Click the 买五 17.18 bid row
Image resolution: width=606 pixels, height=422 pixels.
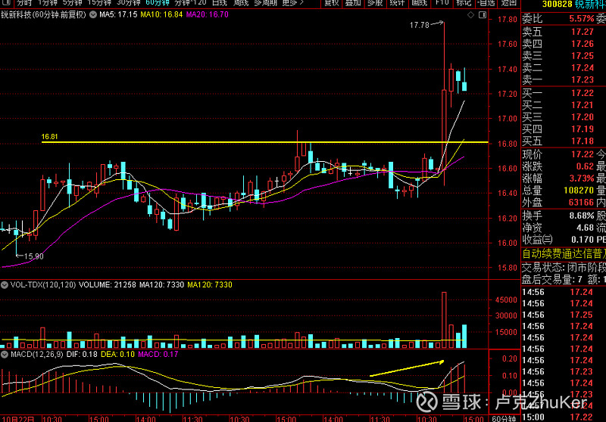point(564,141)
